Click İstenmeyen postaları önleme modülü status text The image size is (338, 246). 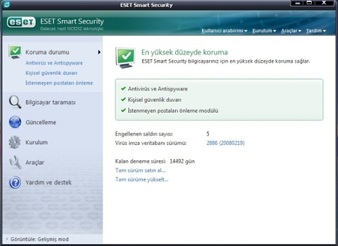tap(173, 111)
